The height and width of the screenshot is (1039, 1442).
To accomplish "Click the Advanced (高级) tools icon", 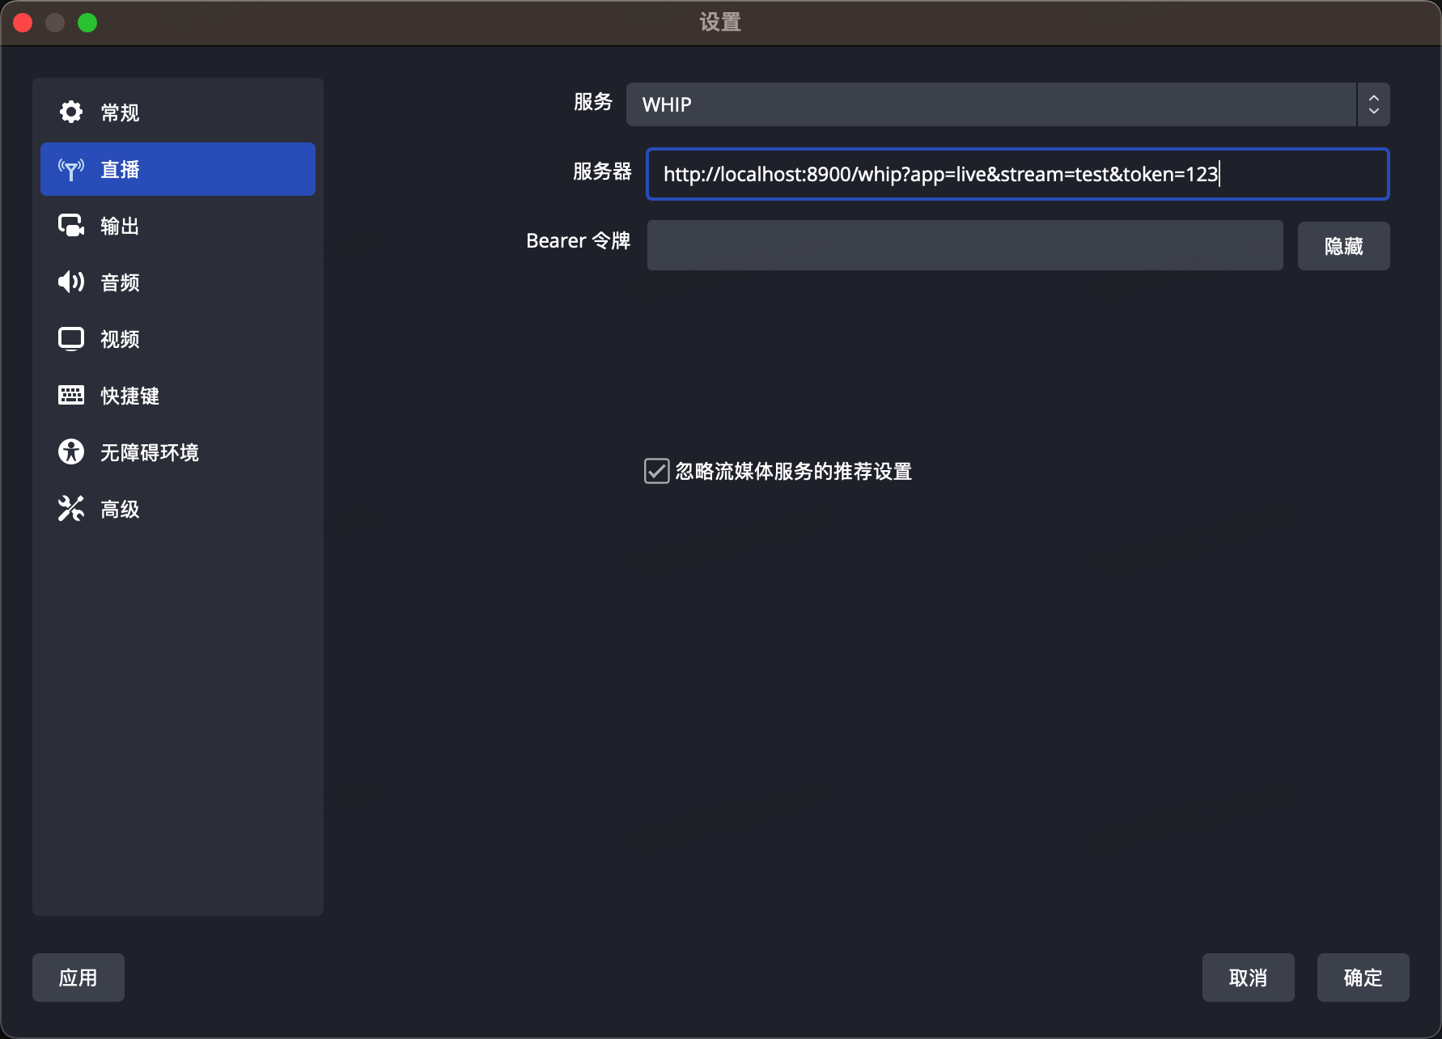I will pos(71,509).
